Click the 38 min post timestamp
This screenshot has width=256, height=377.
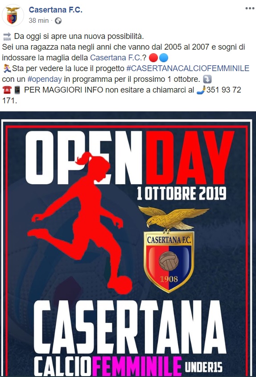point(39,21)
